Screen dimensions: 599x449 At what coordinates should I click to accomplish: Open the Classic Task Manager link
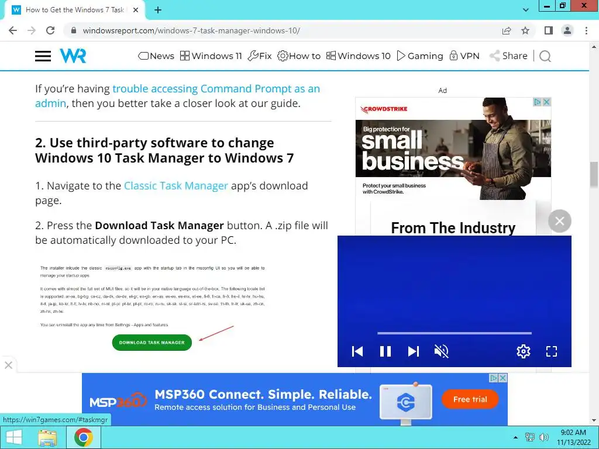175,185
